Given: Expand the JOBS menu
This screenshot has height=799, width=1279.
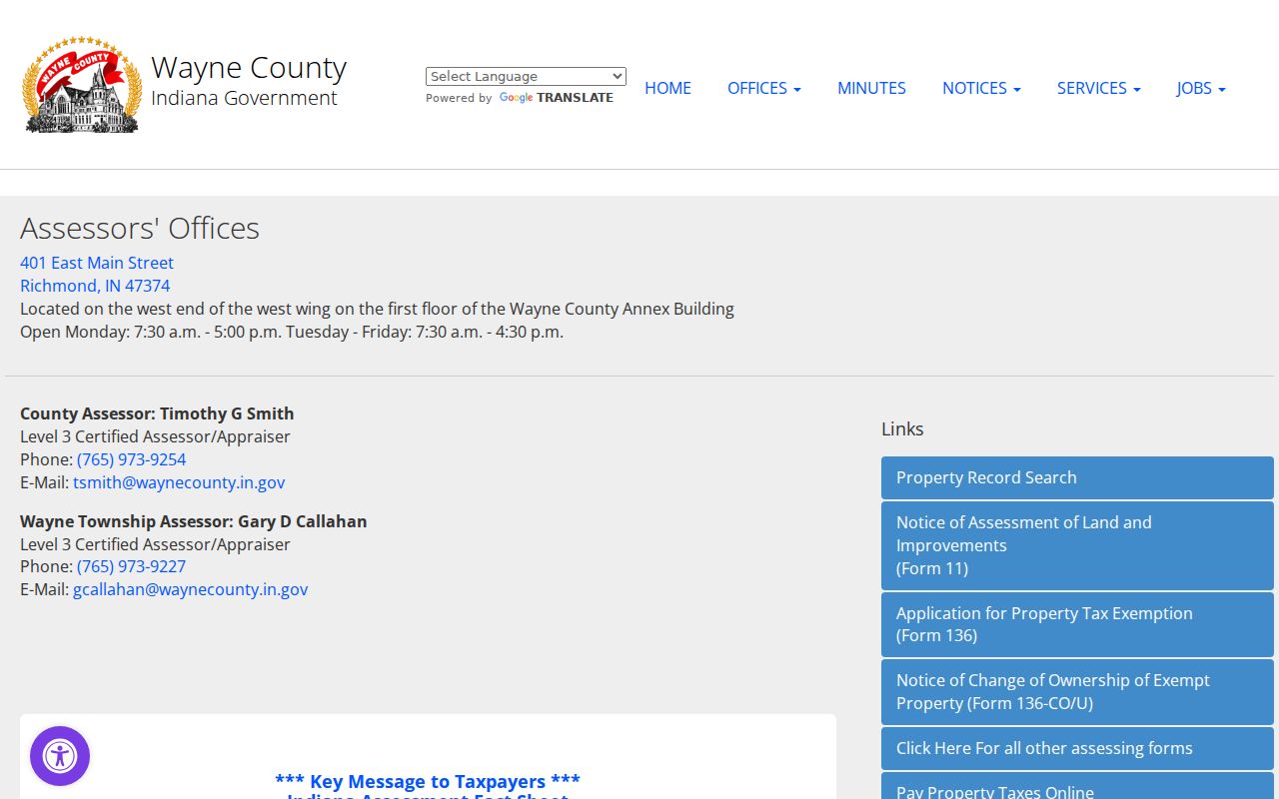Looking at the screenshot, I should point(1200,88).
